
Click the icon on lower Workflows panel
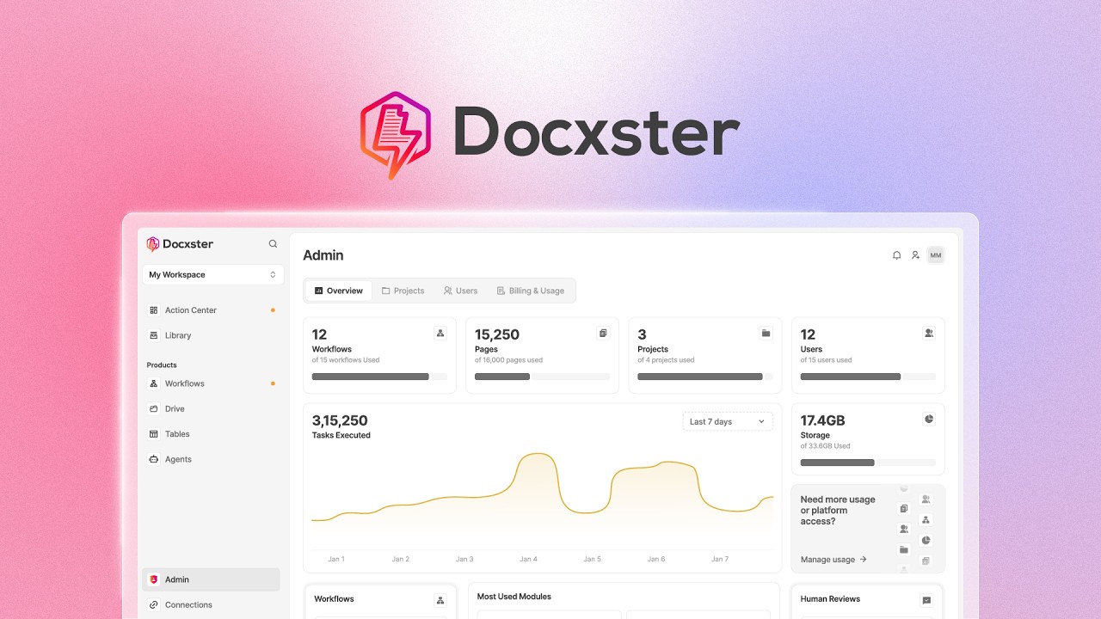440,600
